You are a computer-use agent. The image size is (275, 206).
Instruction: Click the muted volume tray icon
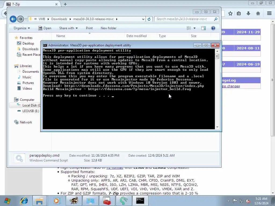248,201
